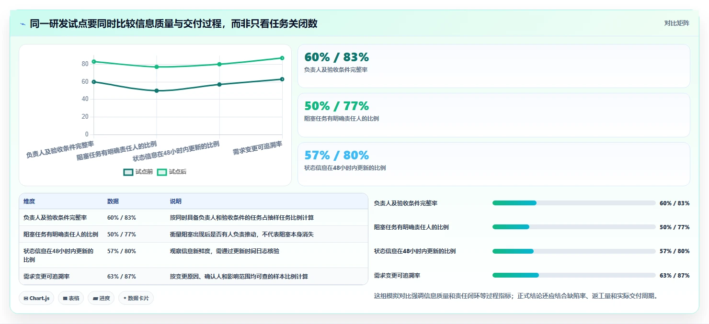Click the 试点后 point above 需求变更可追溯率

pos(282,58)
